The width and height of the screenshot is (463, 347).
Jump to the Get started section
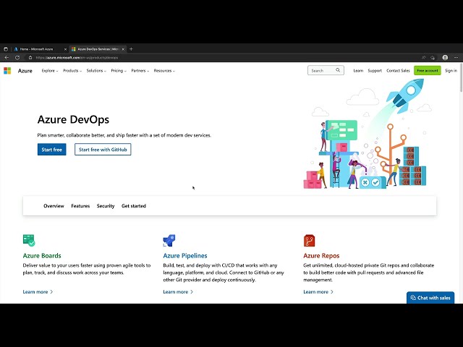(x=134, y=205)
